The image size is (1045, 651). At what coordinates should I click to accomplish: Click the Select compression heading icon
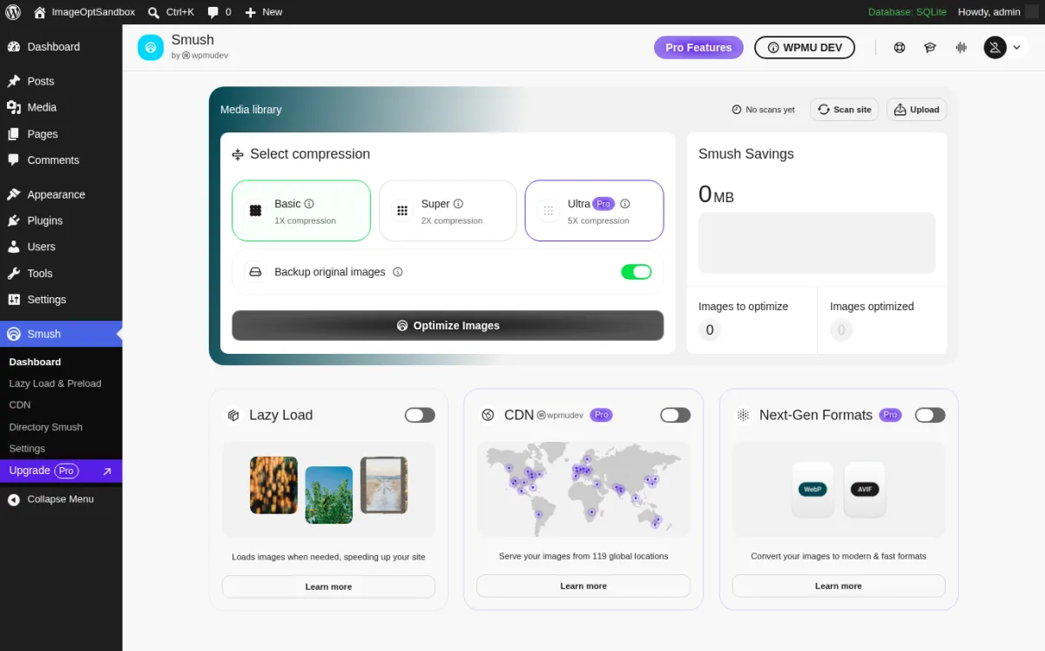(238, 154)
